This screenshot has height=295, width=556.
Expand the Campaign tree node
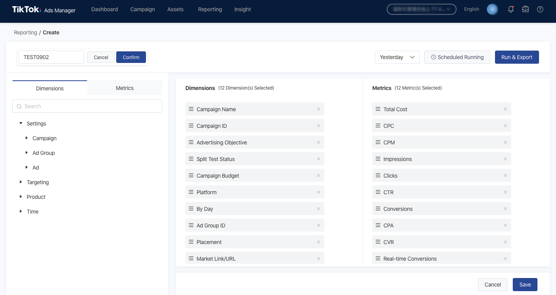click(x=27, y=138)
